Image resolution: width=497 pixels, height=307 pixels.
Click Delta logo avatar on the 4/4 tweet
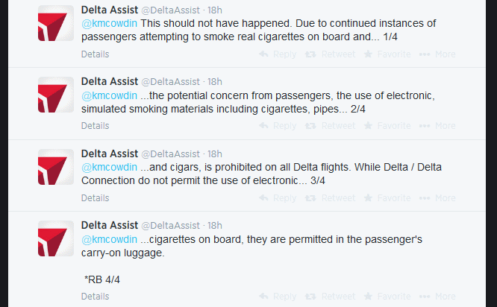(x=56, y=239)
